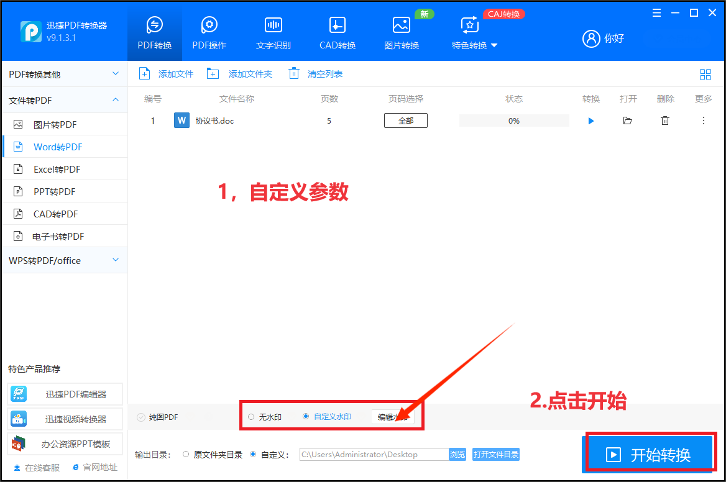The image size is (726, 482).
Task: Delete 协议书.doc with trash icon
Action: click(665, 120)
